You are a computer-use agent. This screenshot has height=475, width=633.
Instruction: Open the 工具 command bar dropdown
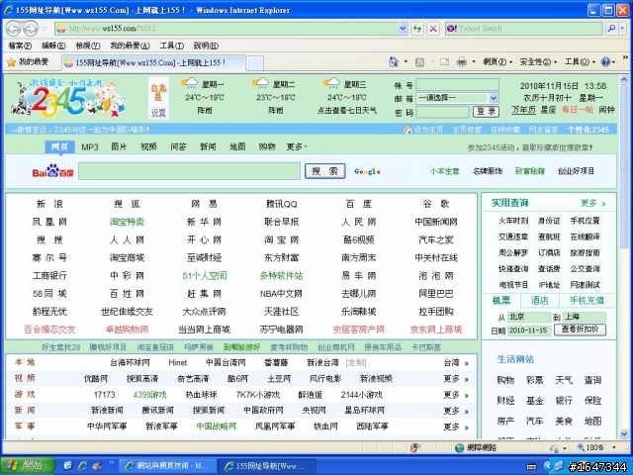tap(580, 62)
